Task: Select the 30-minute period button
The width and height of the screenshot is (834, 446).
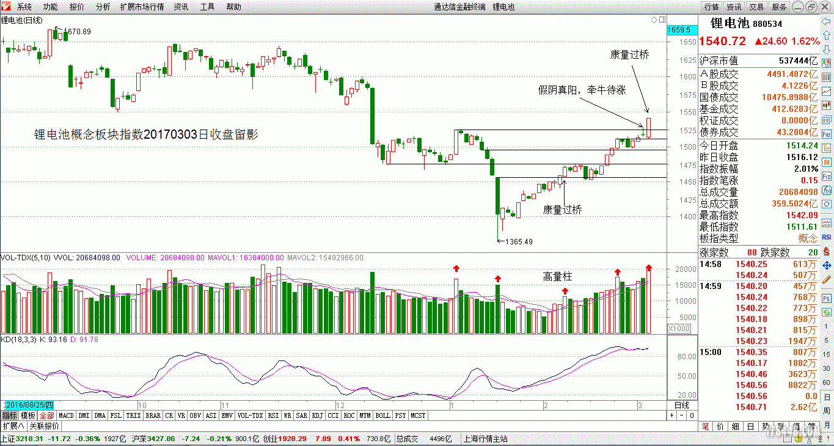Action: tap(827, 368)
